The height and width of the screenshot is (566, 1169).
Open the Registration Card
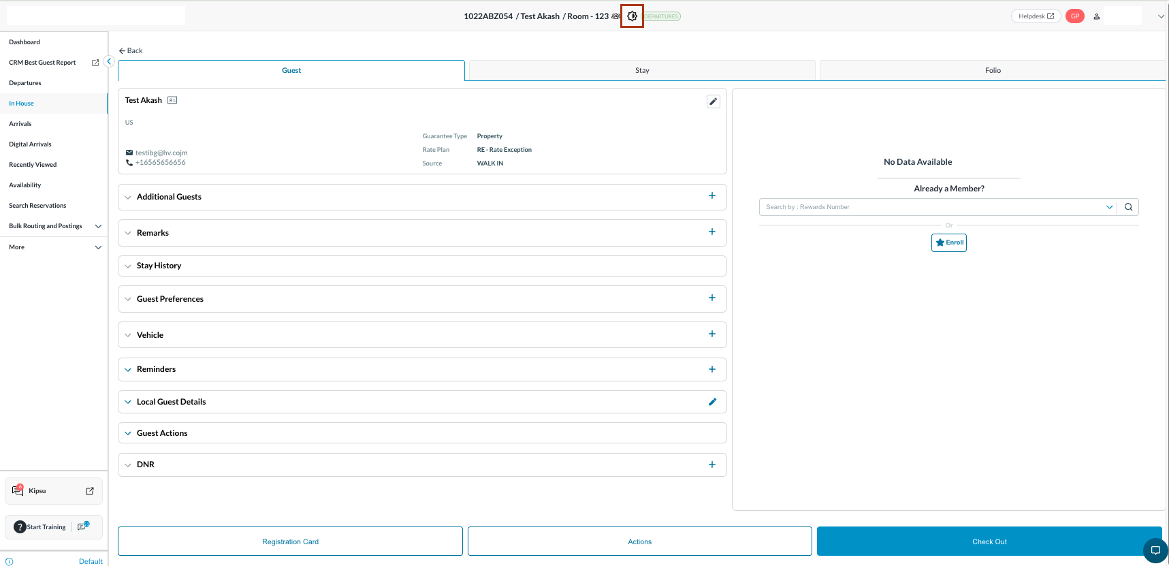click(x=290, y=541)
